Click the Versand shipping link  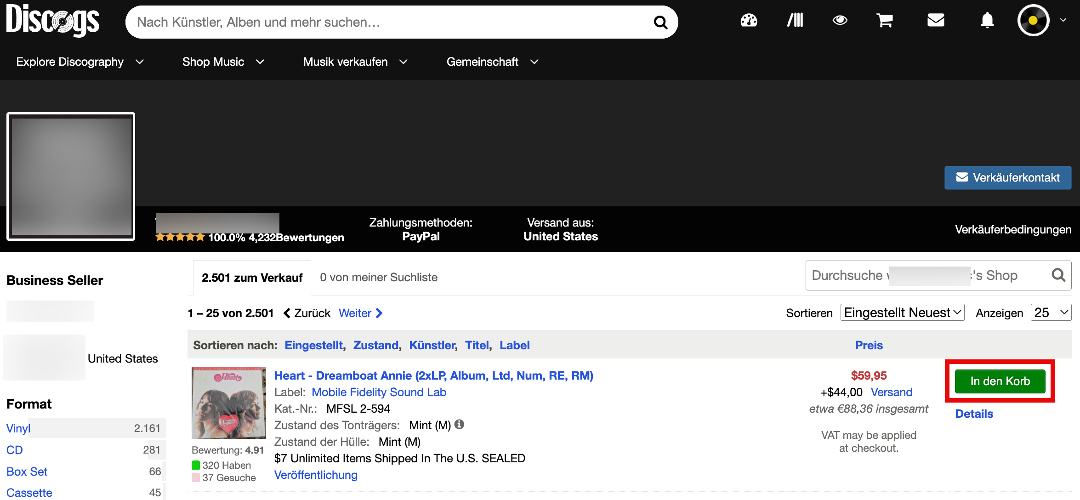(892, 392)
